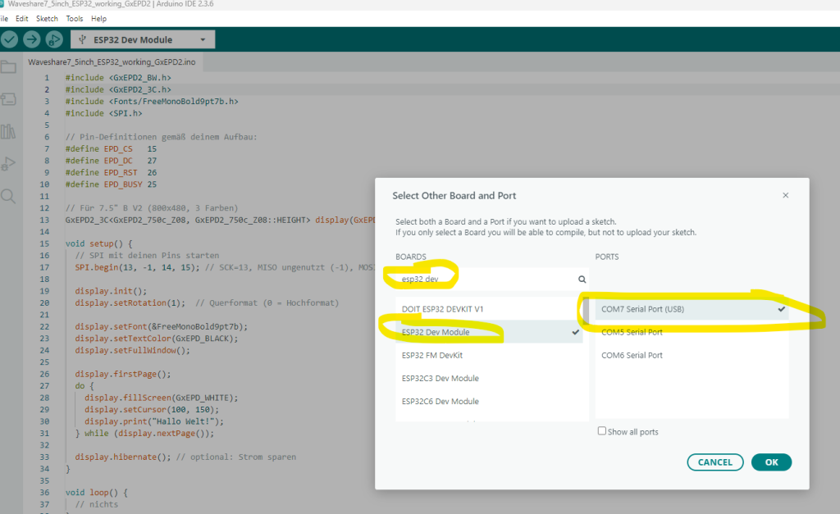Screen dimensions: 840x514
Task: Select DOIT ESP32 DEVKIT V1 board
Action: pyautogui.click(x=489, y=309)
